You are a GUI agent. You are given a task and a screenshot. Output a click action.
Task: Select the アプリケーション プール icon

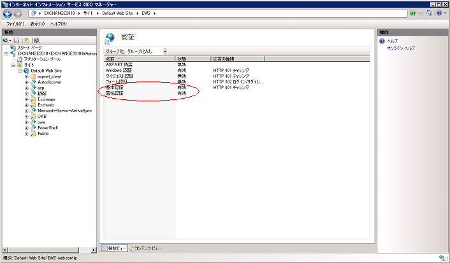click(x=20, y=59)
